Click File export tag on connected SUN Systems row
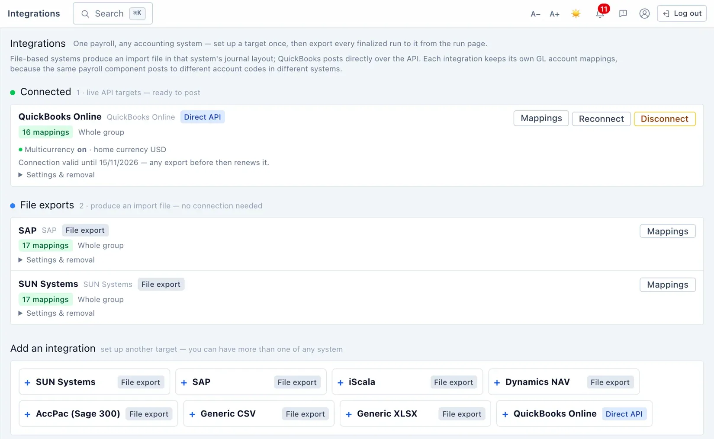The image size is (714, 439). [161, 284]
